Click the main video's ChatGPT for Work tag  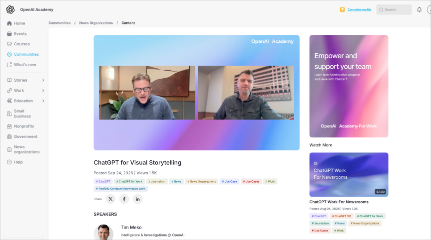click(129, 181)
